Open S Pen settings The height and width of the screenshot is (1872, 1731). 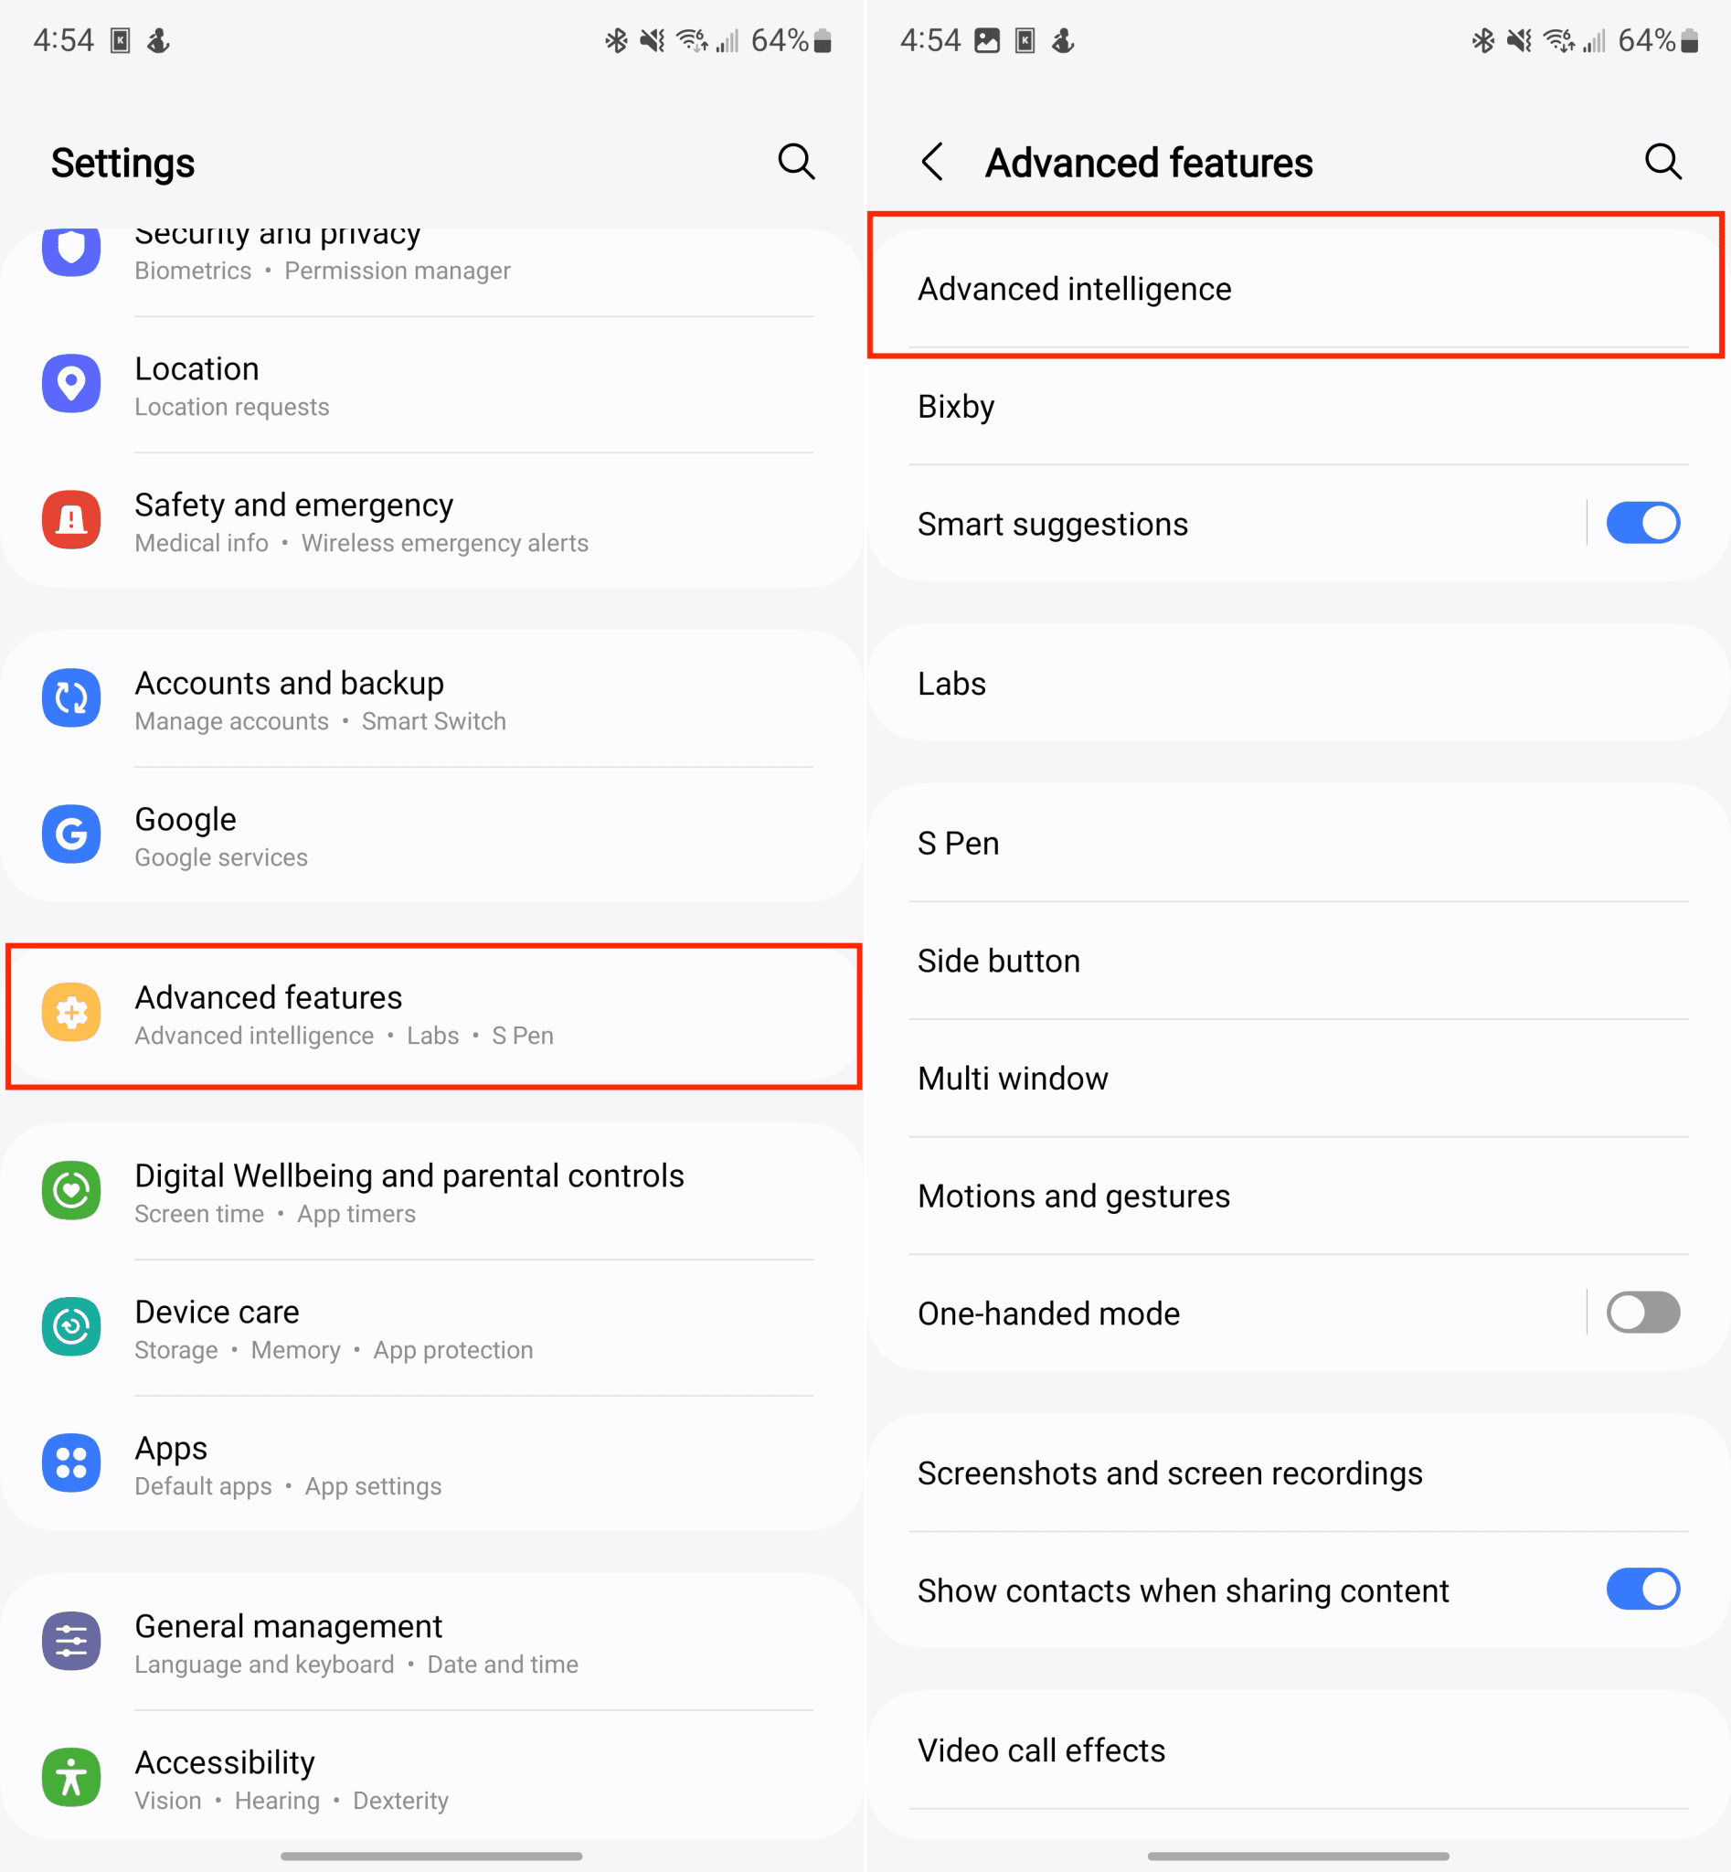1298,844
